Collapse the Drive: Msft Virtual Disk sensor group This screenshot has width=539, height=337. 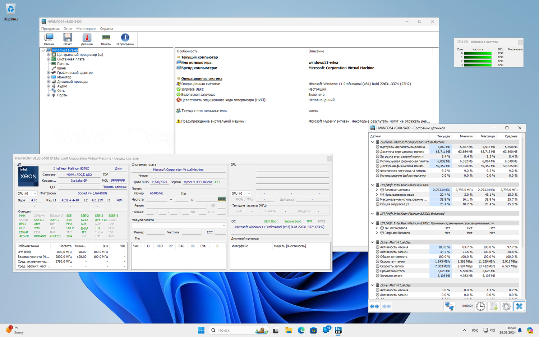click(372, 242)
